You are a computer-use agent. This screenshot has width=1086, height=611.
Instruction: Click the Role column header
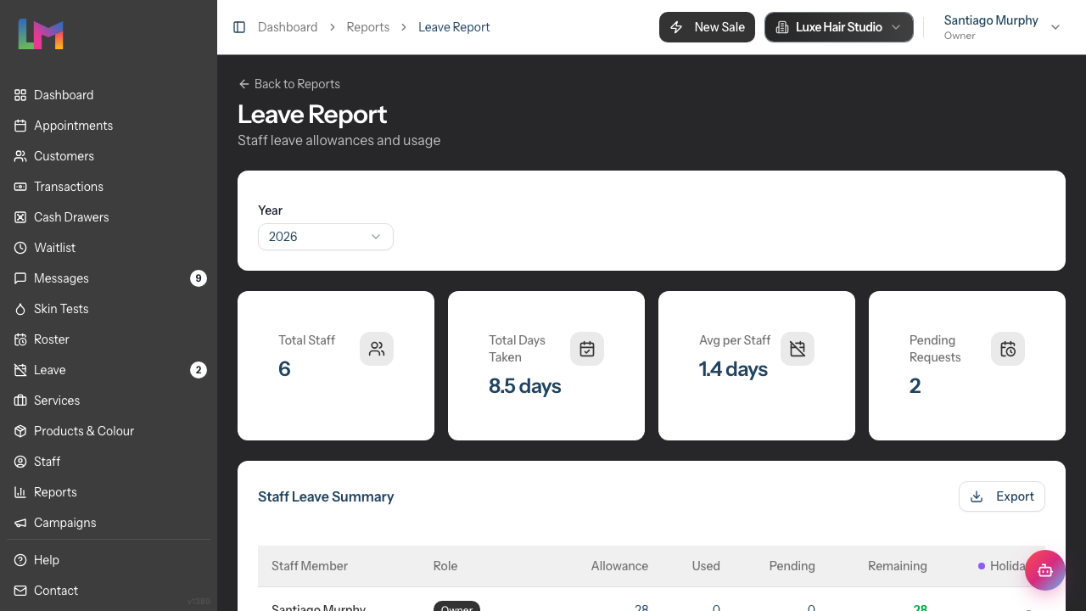445,566
